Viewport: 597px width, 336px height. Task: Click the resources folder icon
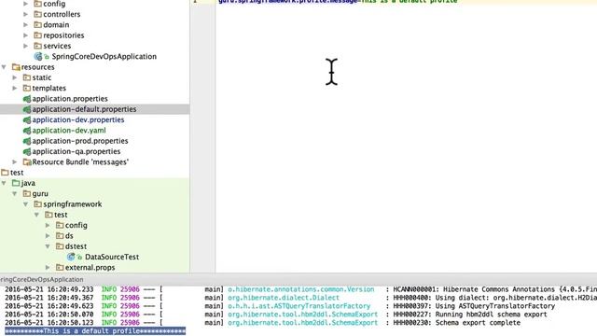tap(16, 67)
